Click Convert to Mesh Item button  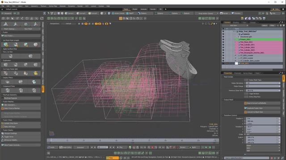[262, 112]
